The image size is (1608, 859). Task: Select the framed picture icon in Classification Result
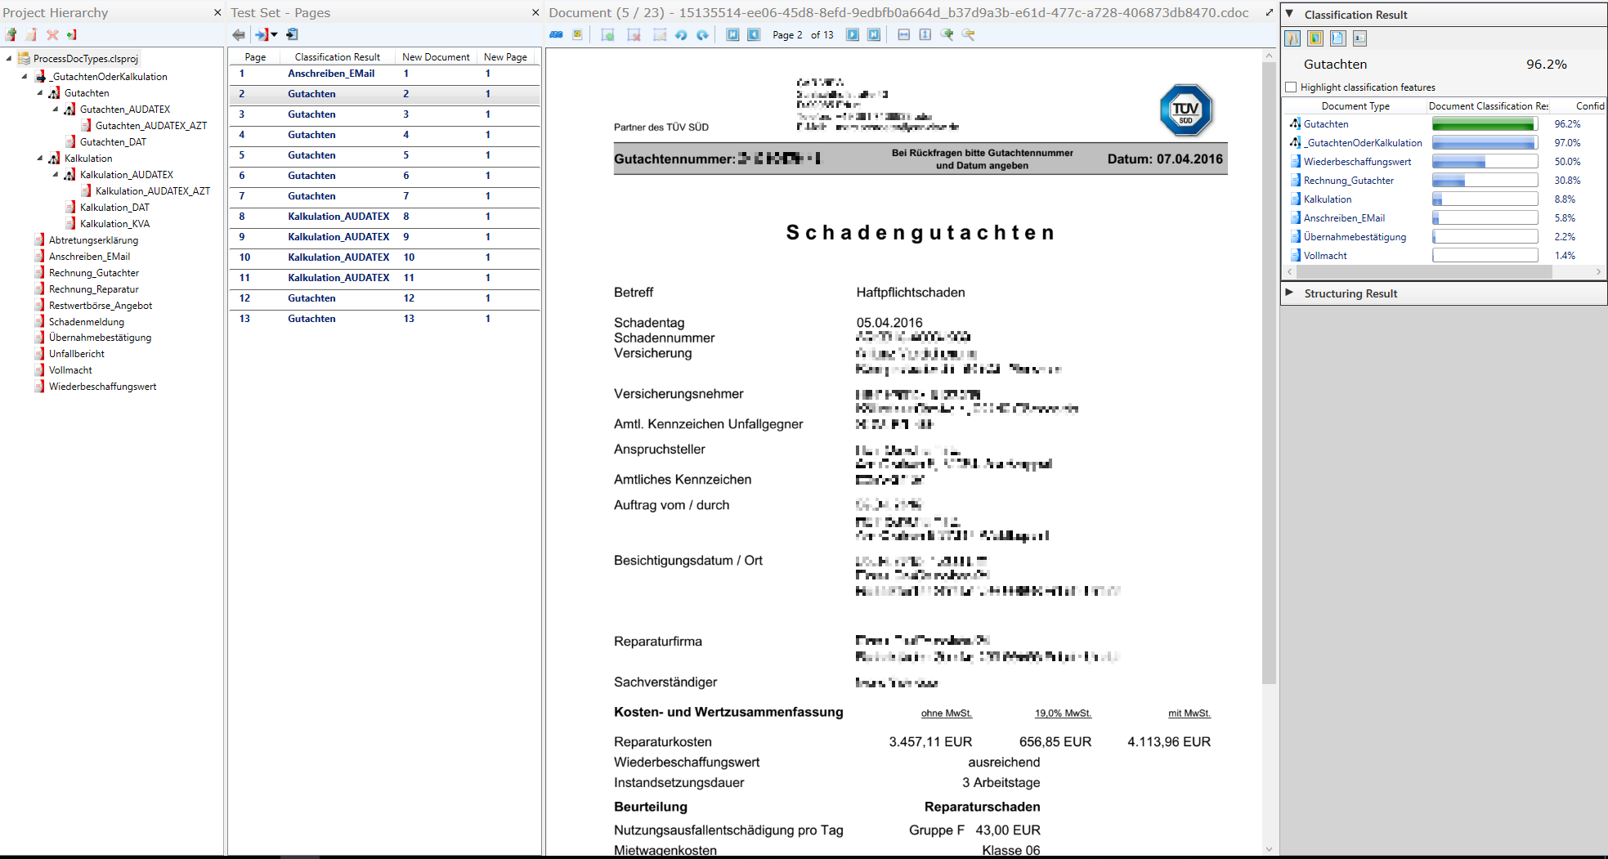[x=1315, y=38]
